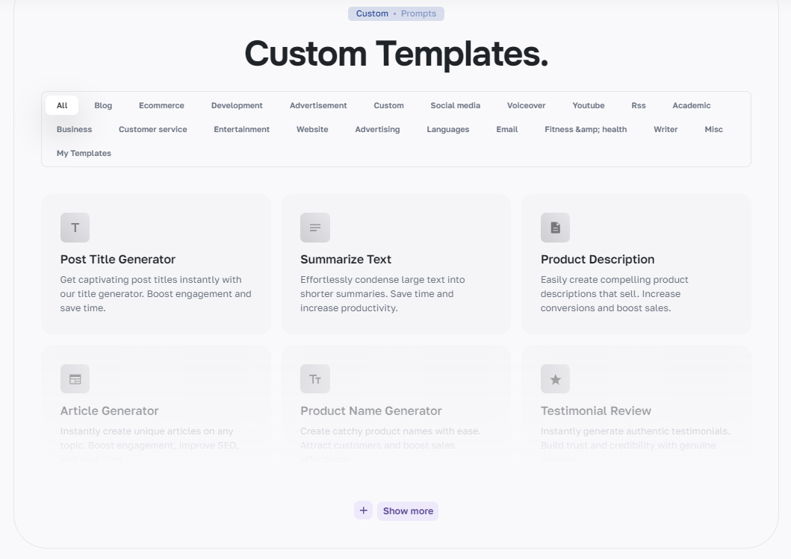Click the Show more button
Viewport: 791px width, 559px height.
pyautogui.click(x=407, y=510)
